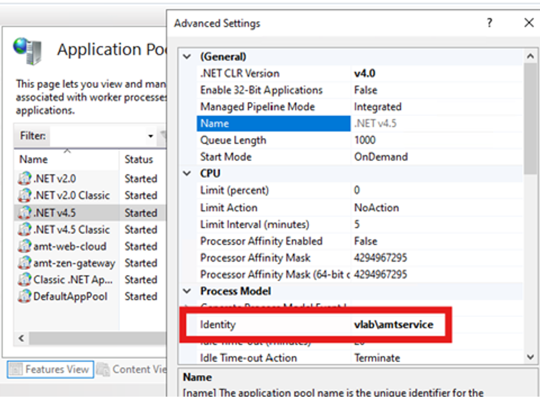Image resolution: width=540 pixels, height=399 pixels.
Task: Click scroll down arrow in settings grid
Action: pyautogui.click(x=531, y=357)
